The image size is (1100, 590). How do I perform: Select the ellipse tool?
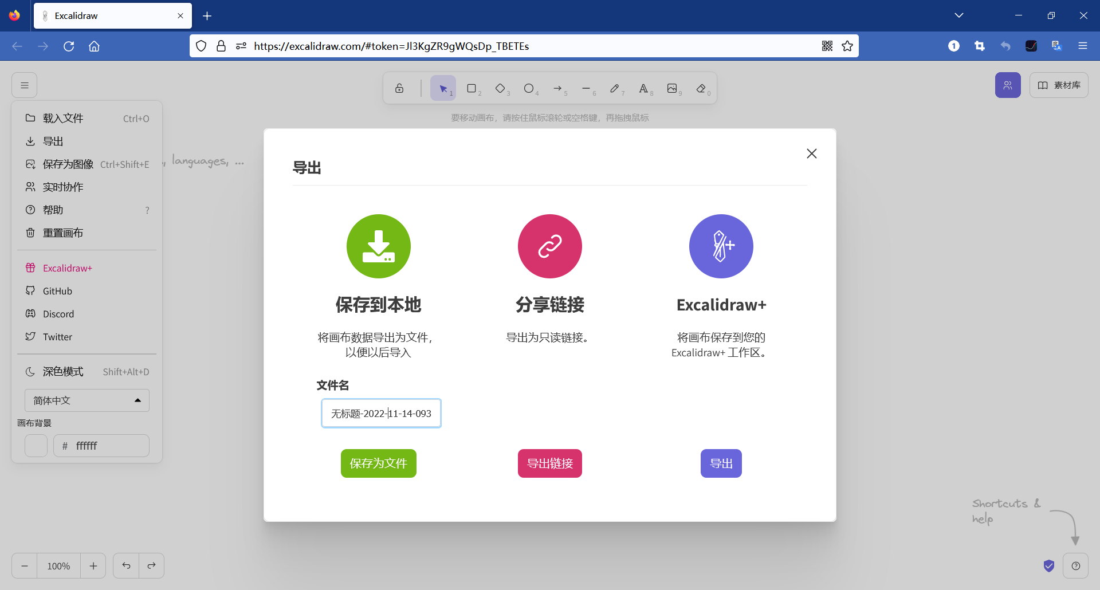529,88
